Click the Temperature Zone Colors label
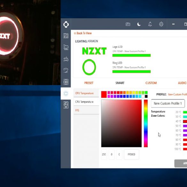This screenshot has width=187, height=187. (158, 113)
